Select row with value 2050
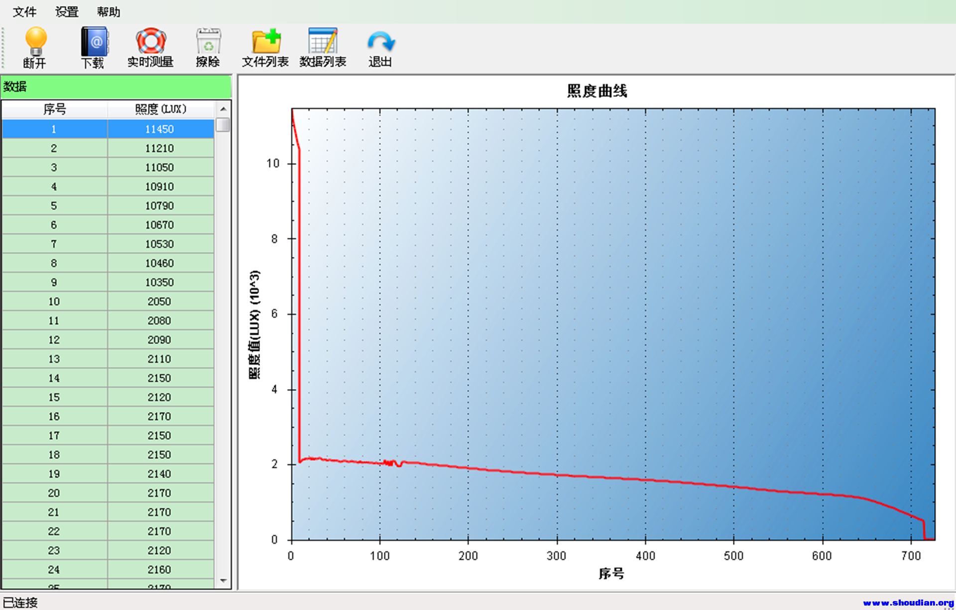 108,302
